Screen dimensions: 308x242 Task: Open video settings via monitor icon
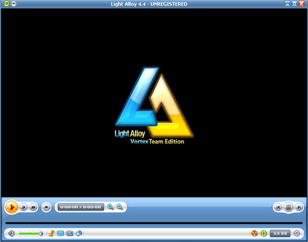click(x=60, y=234)
